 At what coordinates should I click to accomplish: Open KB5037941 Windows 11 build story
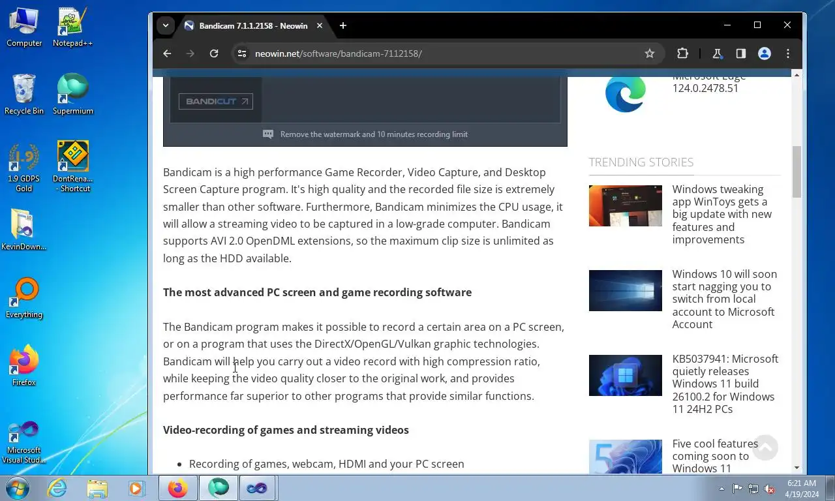(x=725, y=384)
